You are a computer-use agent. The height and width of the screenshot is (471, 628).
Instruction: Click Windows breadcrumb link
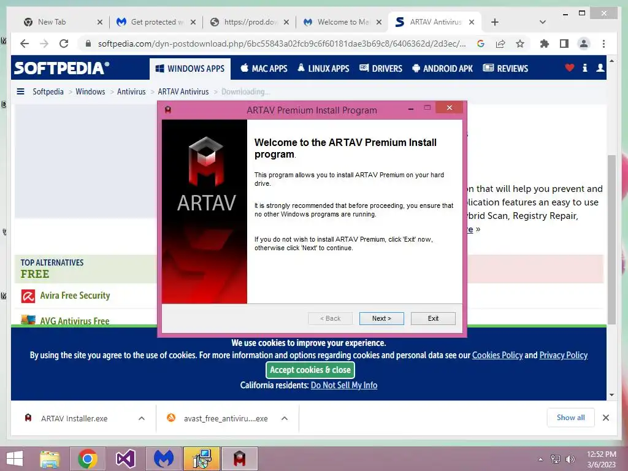[x=90, y=92]
